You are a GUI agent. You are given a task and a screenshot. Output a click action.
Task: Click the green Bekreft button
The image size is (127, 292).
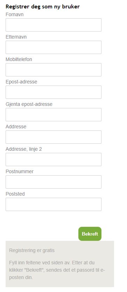click(90, 234)
